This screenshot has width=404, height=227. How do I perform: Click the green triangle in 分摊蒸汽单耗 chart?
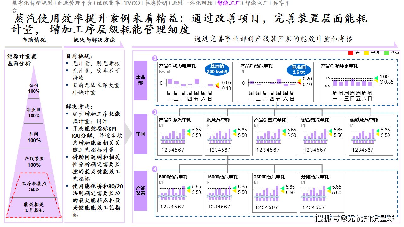[329, 187]
